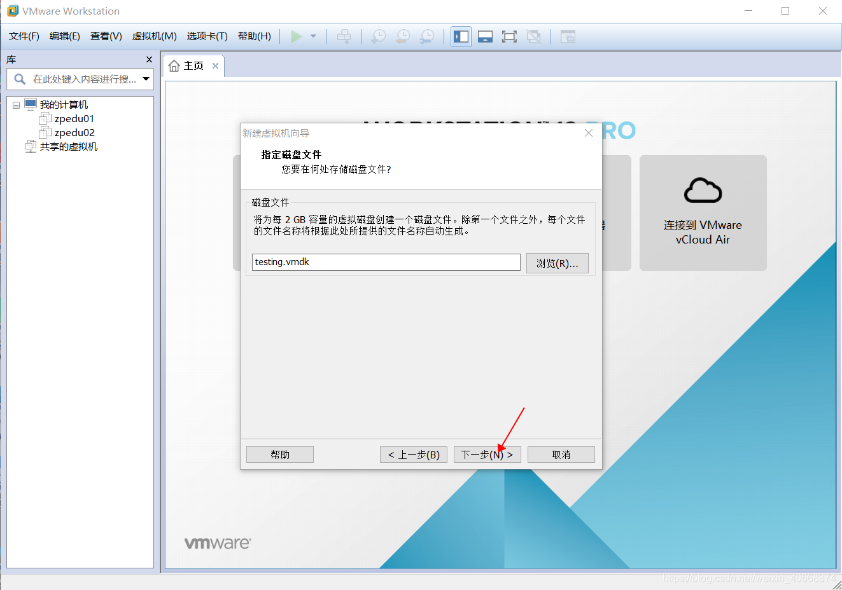Click the 浏览(R)... browse button
The width and height of the screenshot is (842, 590).
[x=558, y=263]
